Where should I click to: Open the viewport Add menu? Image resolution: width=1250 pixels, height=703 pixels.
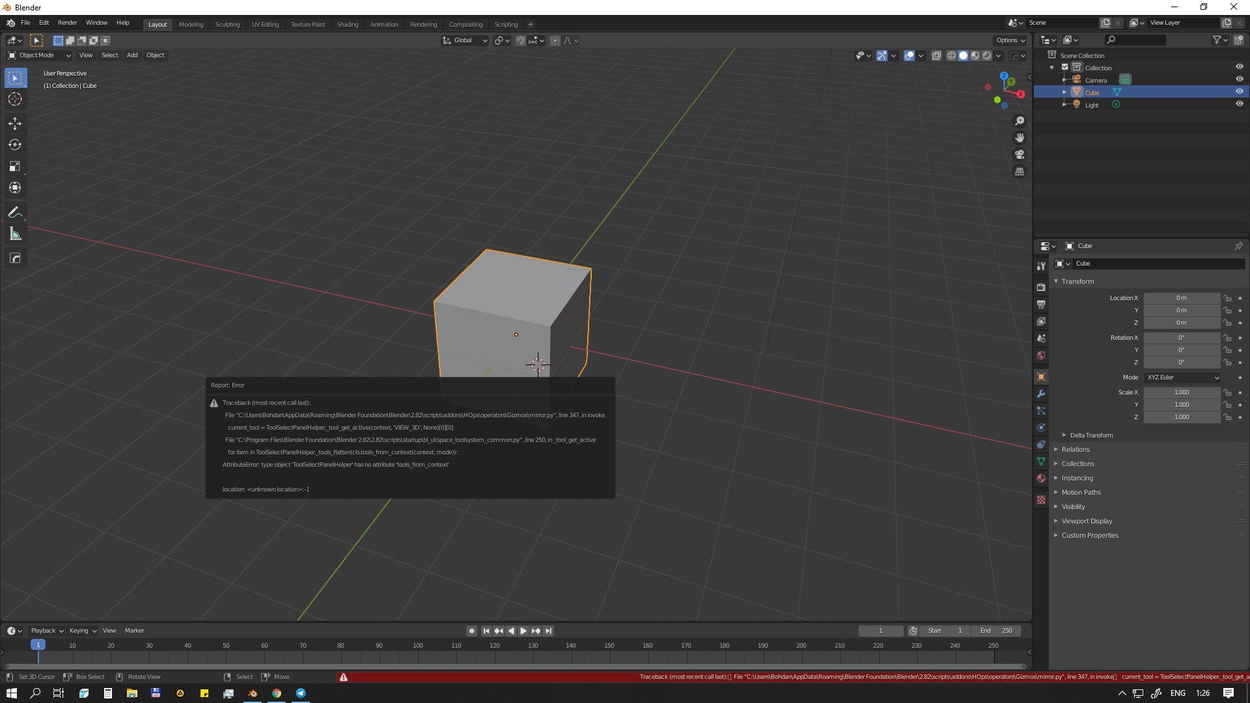[x=132, y=55]
